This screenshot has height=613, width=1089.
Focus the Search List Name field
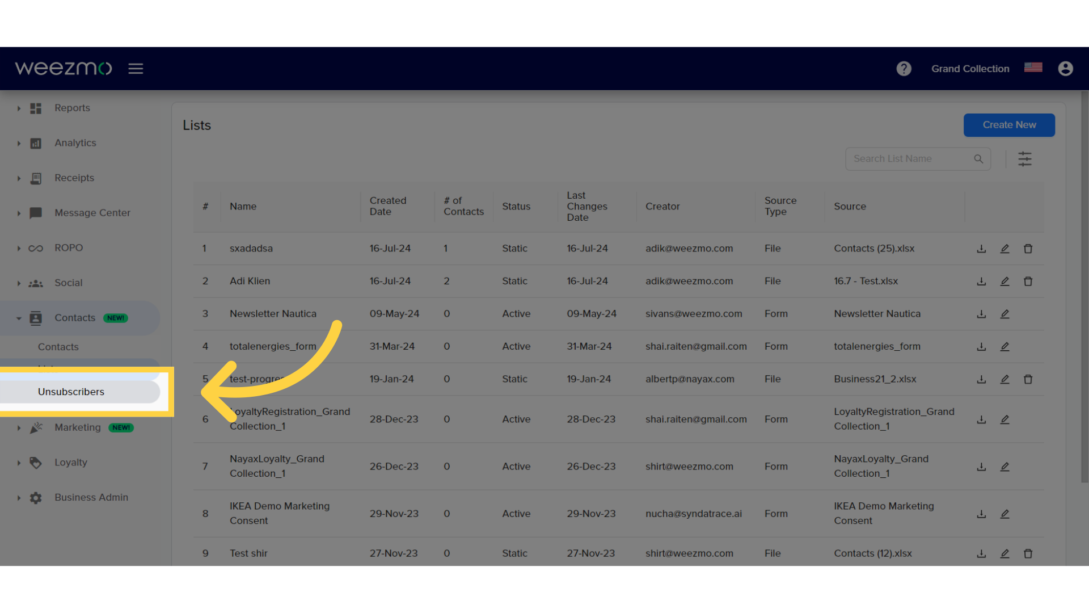click(918, 159)
